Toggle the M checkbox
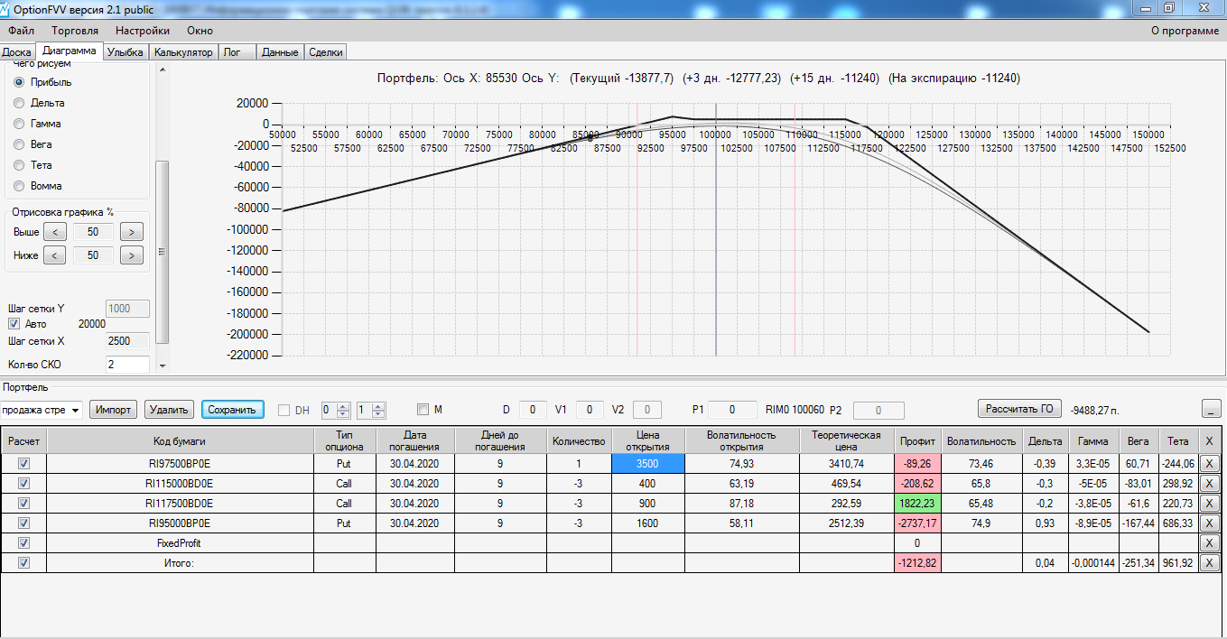The width and height of the screenshot is (1227, 639). click(x=423, y=410)
